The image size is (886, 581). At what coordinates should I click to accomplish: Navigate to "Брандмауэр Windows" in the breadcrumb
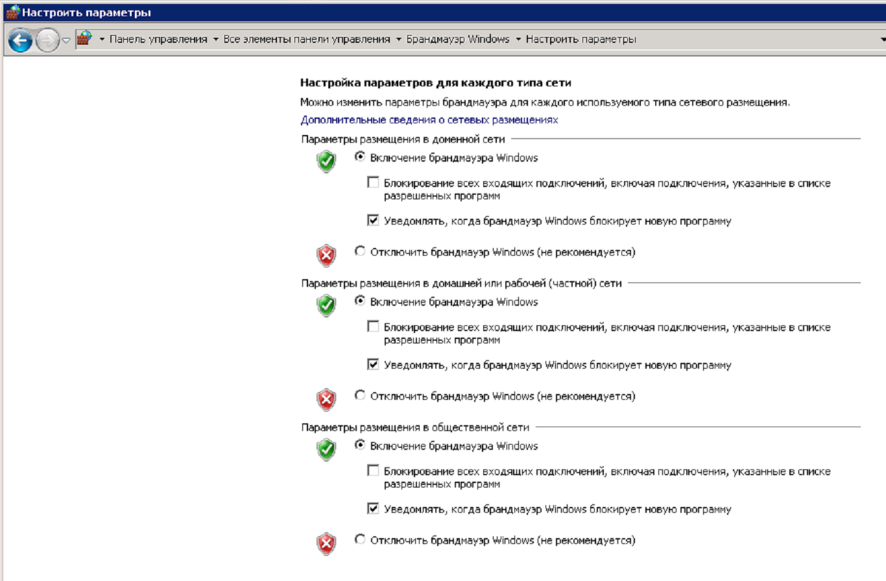coord(458,39)
